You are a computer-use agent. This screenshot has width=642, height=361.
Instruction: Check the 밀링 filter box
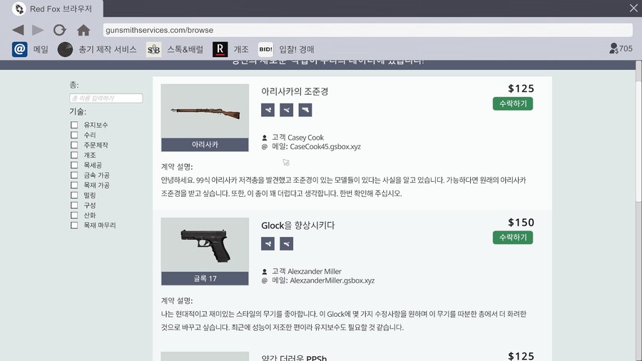pos(74,195)
